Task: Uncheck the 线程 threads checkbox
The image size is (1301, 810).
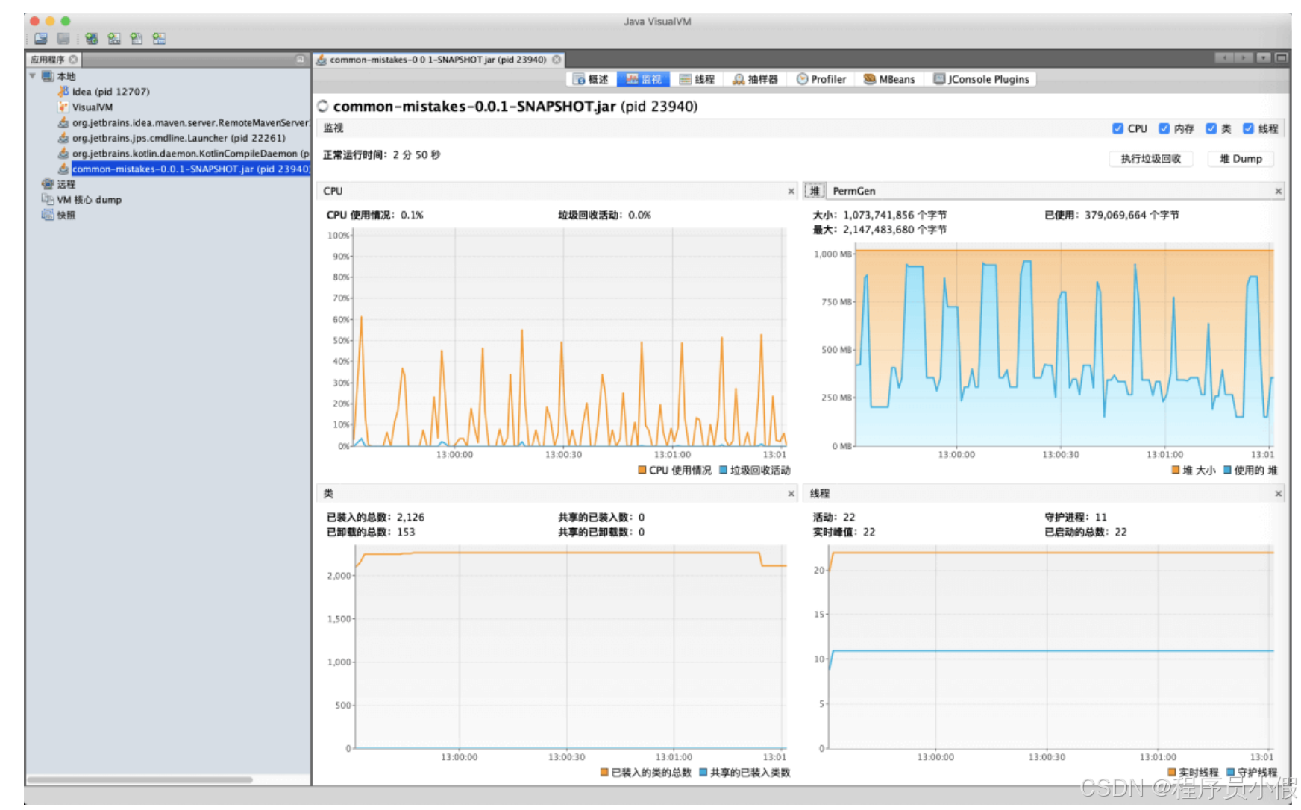Action: pos(1248,128)
